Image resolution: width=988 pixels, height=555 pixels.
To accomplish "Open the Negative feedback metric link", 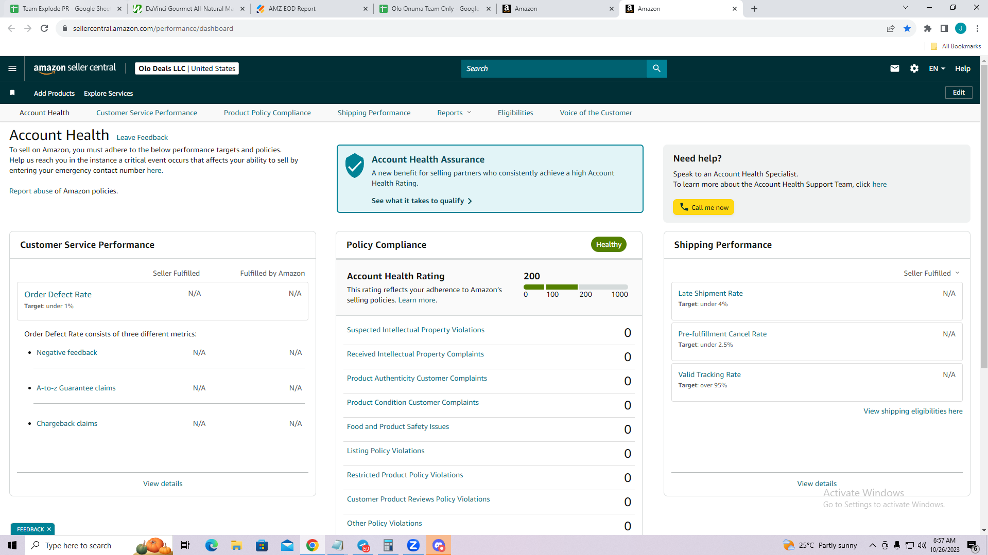I will point(66,352).
